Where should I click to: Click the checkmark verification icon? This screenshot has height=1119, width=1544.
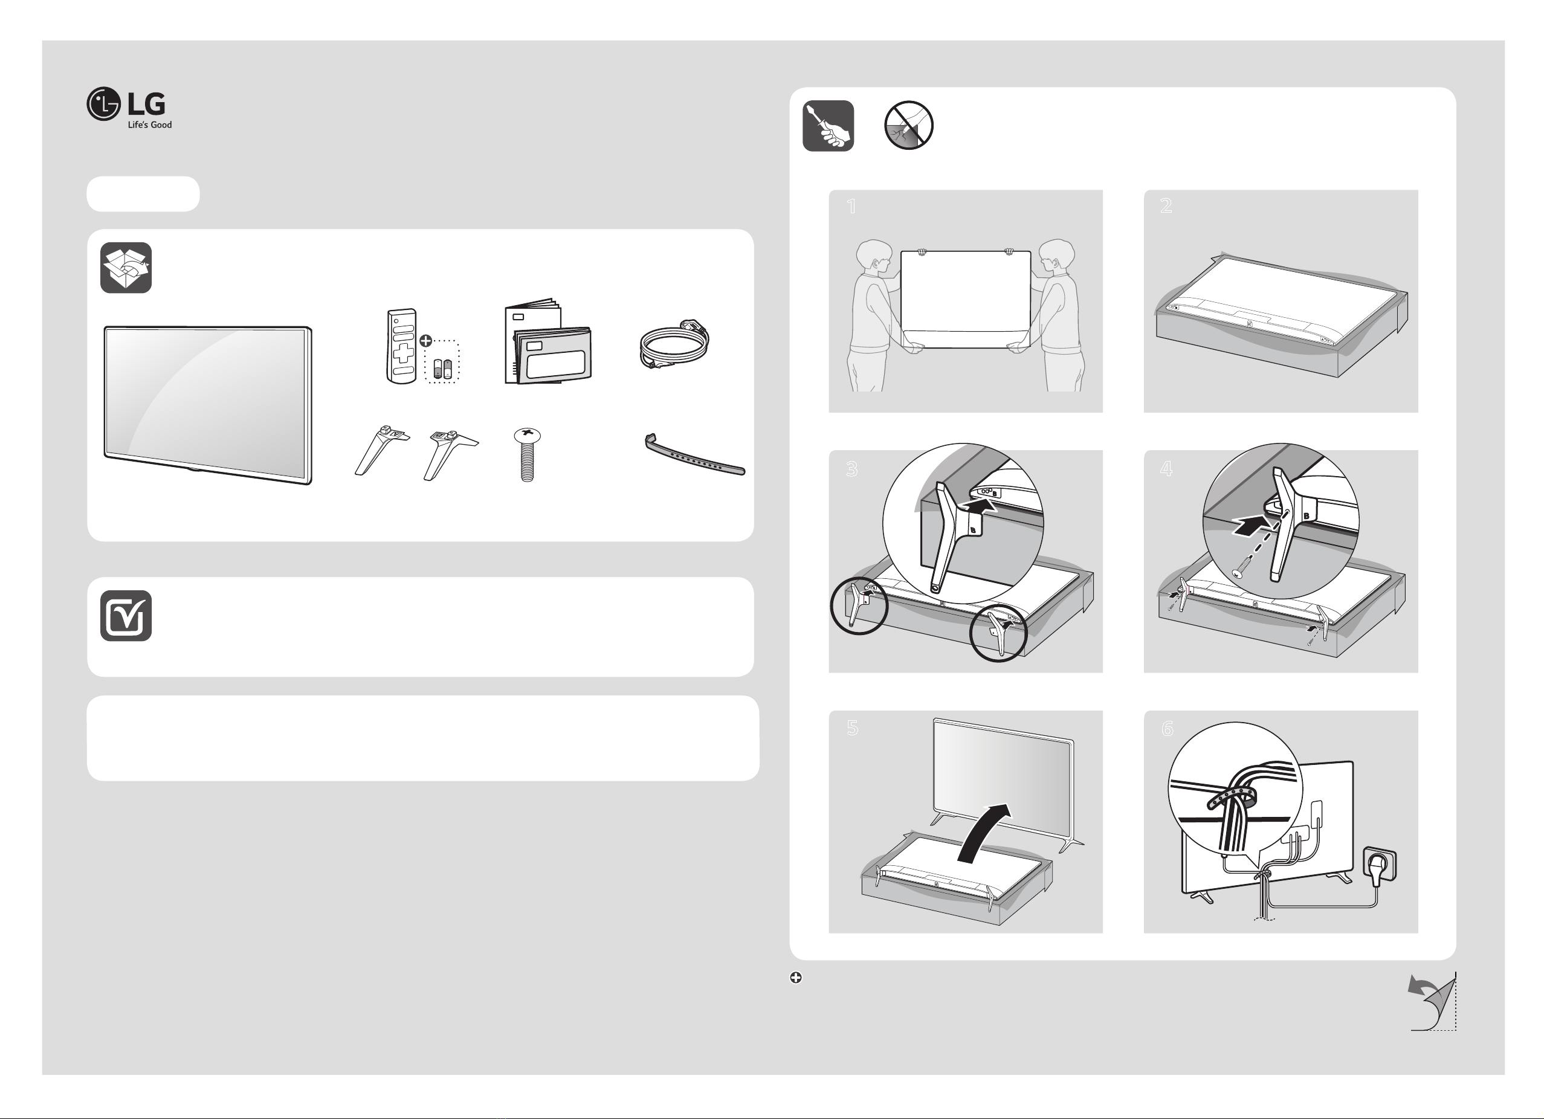[x=126, y=615]
